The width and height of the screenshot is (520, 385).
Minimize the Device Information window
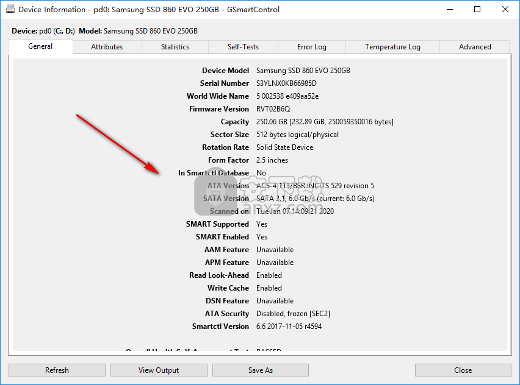point(450,9)
